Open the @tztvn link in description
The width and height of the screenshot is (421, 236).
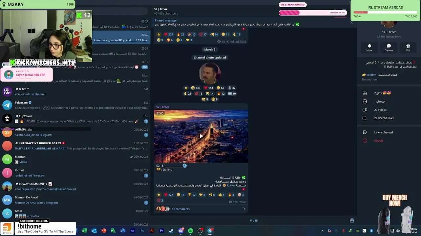tap(371, 75)
